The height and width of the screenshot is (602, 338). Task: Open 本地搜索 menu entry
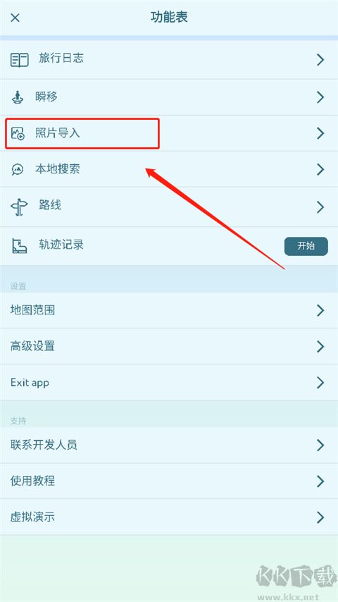[169, 169]
